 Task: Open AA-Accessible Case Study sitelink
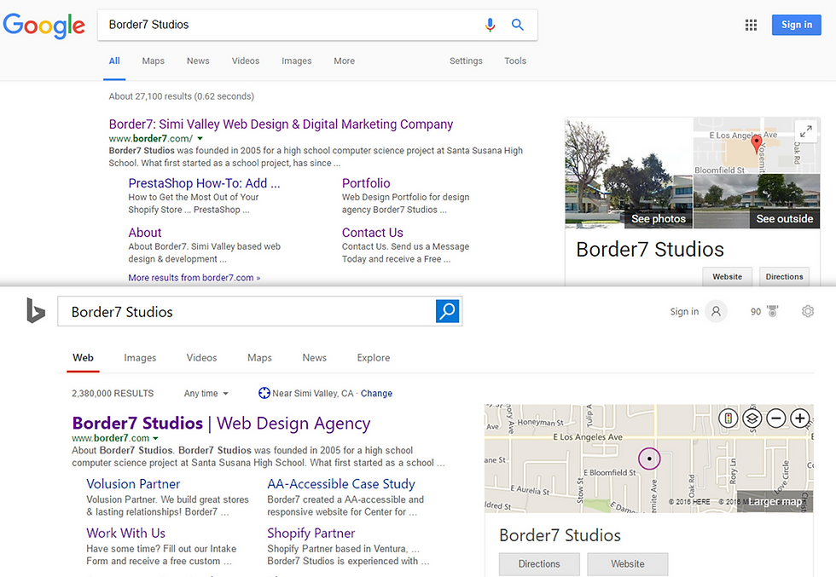(x=341, y=484)
